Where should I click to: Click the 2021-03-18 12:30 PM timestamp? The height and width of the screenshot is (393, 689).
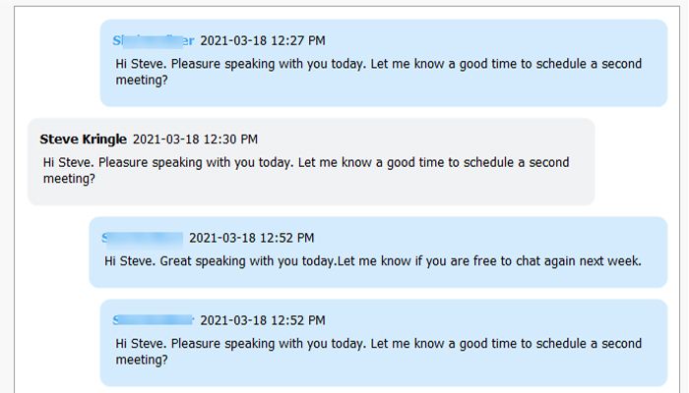(195, 140)
